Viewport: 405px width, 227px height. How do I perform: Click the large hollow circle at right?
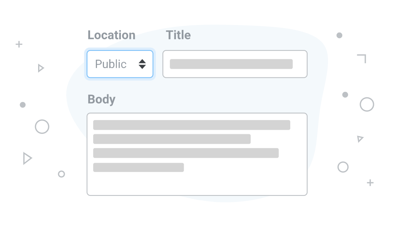click(367, 104)
